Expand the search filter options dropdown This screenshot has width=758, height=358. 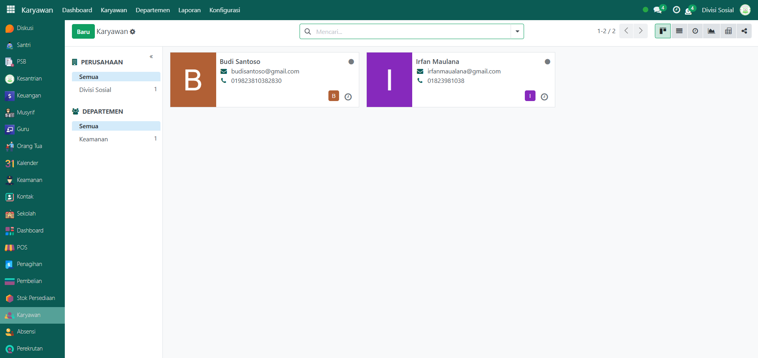click(x=517, y=32)
